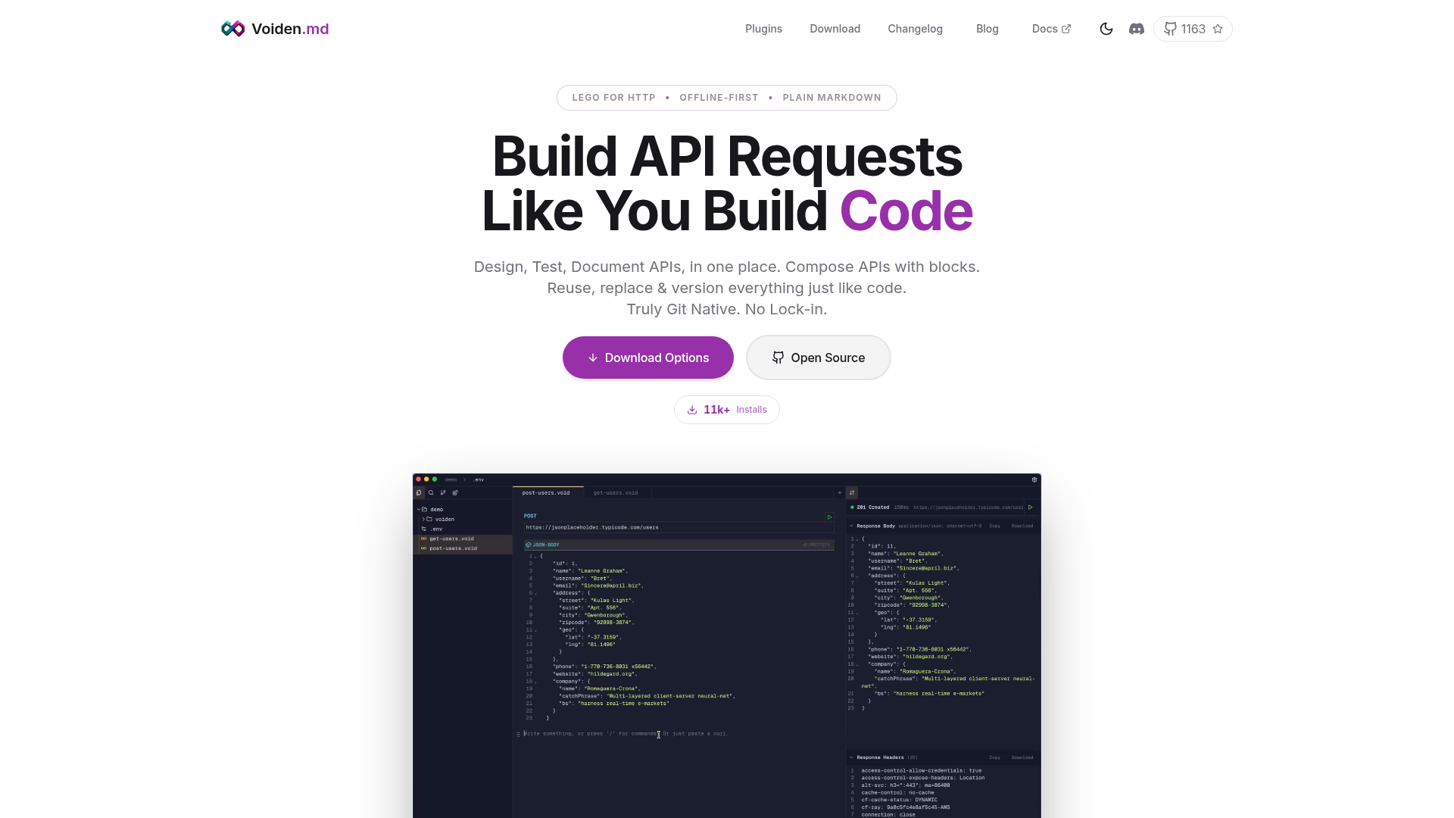Image resolution: width=1454 pixels, height=818 pixels.
Task: Click the 11k+ Installs badge
Action: pos(726,410)
